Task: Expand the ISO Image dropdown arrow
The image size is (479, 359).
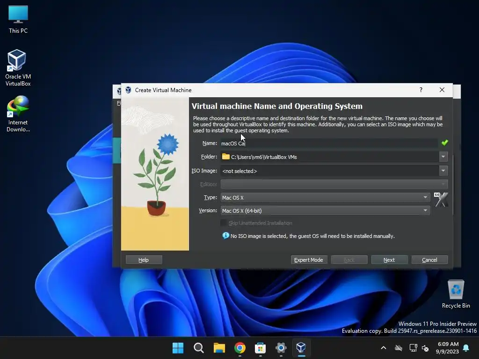Action: (x=443, y=171)
